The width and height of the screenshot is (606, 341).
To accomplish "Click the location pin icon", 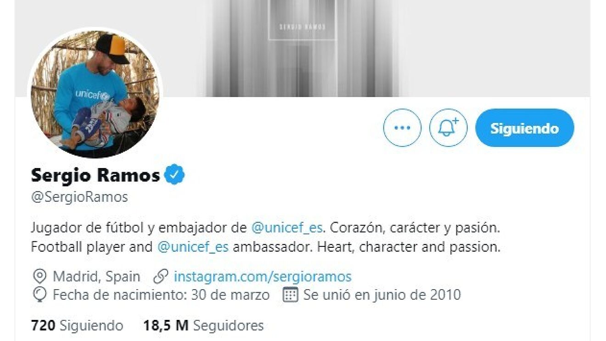I will point(40,277).
